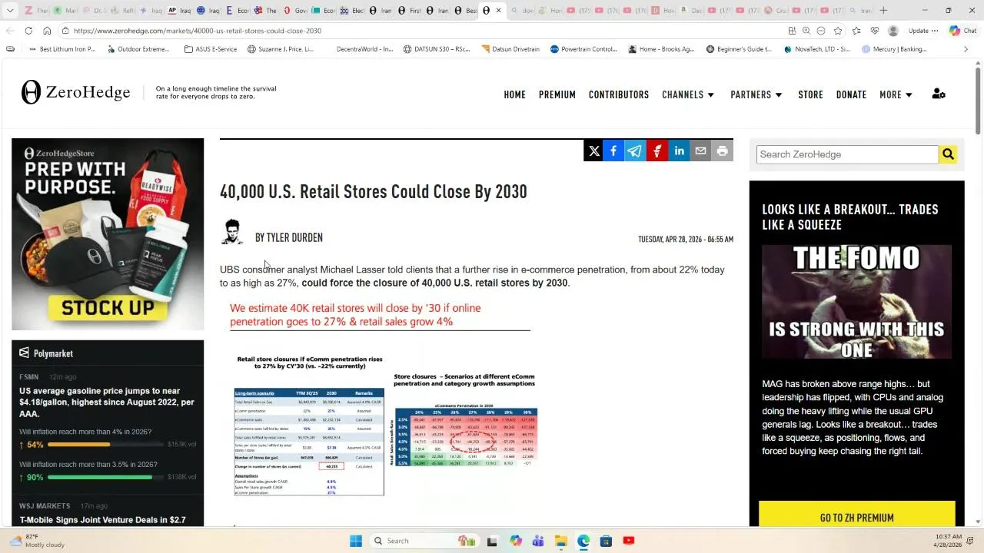
Task: Refresh the page in browser toolbar
Action: pyautogui.click(x=28, y=31)
